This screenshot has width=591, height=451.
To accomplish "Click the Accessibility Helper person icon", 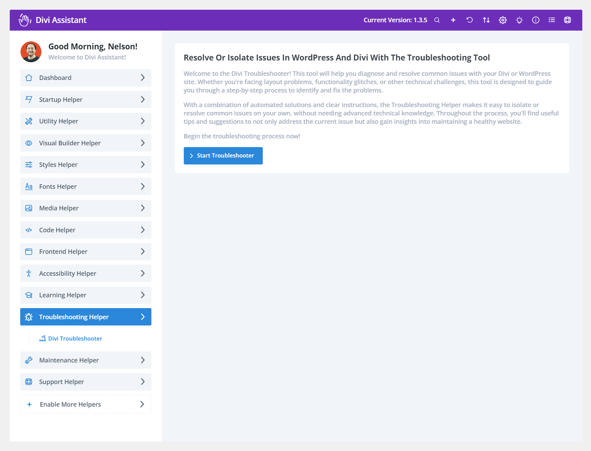I will coord(29,273).
